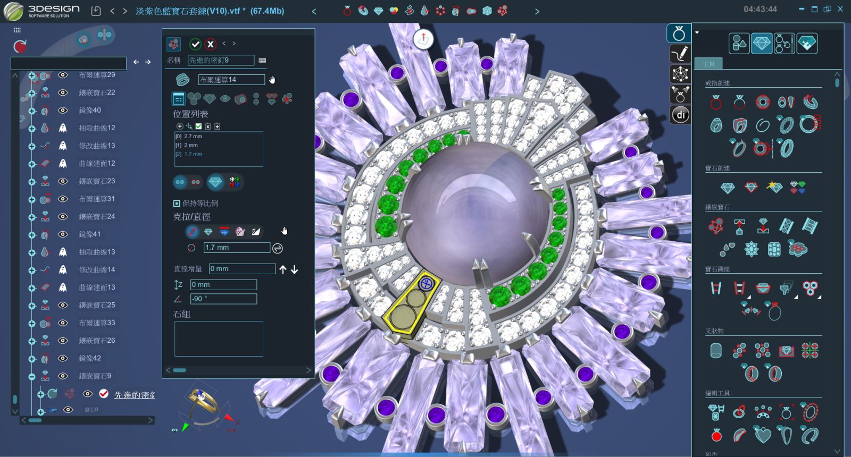Increase diameter with the up arrow
The image size is (851, 457).
point(283,269)
